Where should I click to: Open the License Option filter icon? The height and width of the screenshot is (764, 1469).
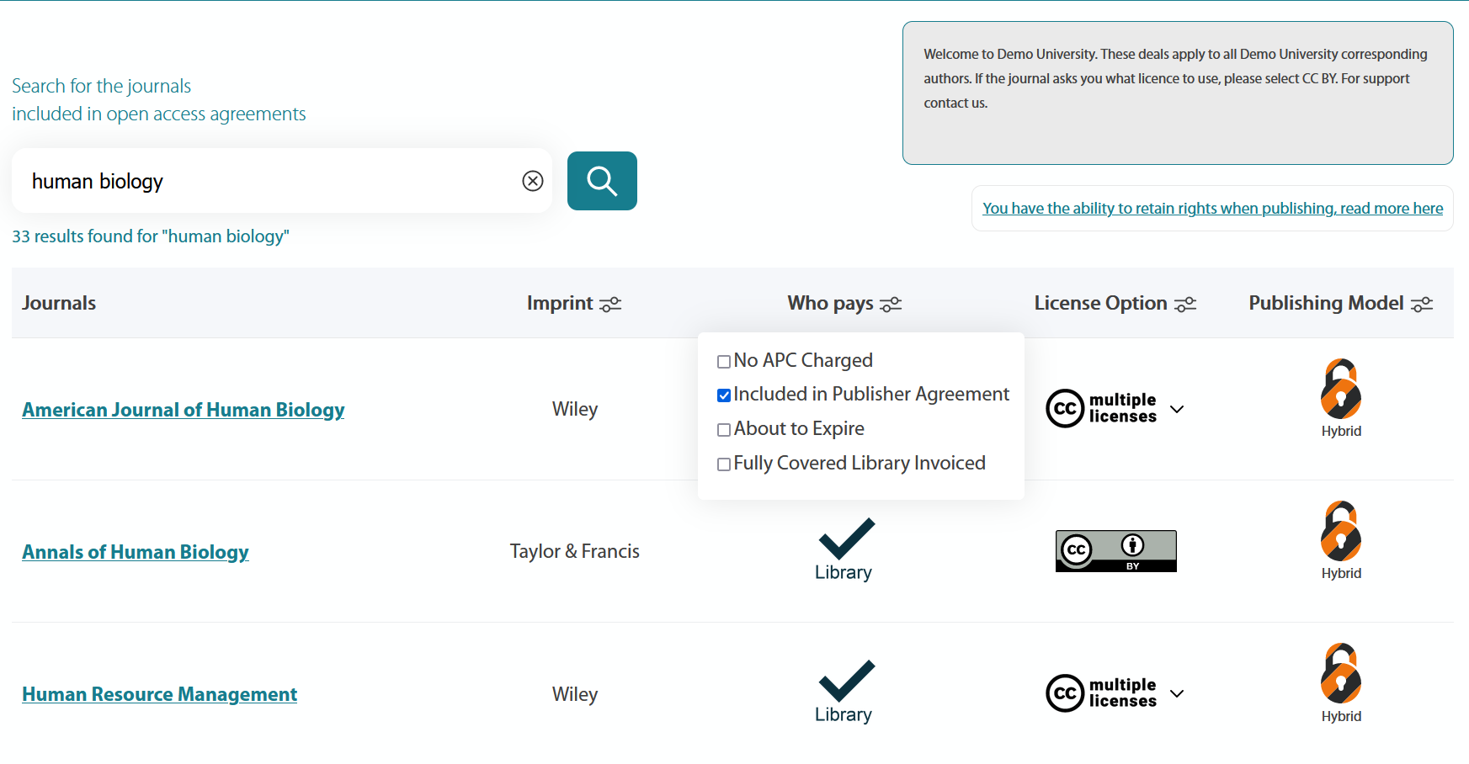1185,304
